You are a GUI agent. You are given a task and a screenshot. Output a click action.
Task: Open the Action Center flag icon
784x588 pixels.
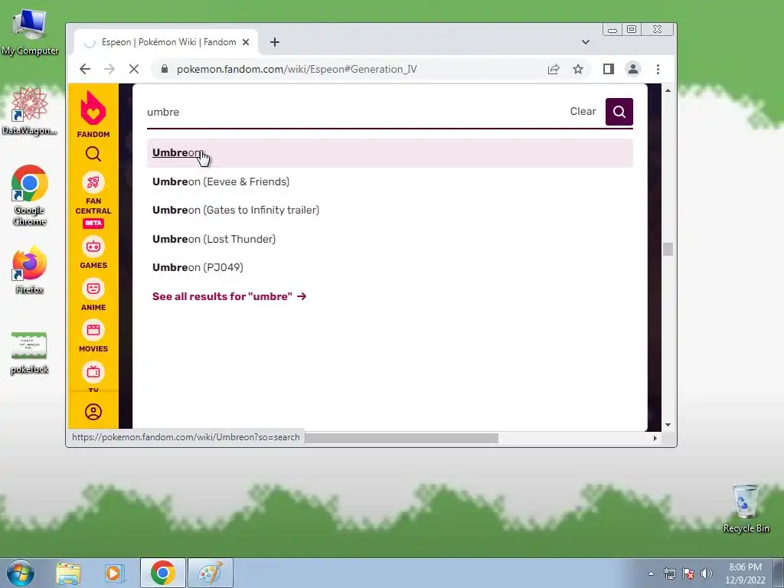click(688, 573)
